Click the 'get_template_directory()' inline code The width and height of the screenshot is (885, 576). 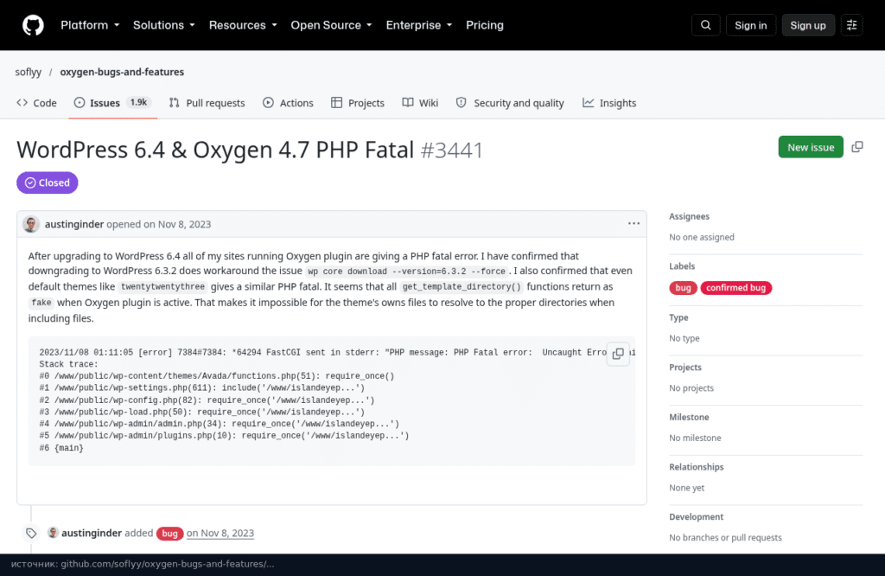tap(462, 287)
